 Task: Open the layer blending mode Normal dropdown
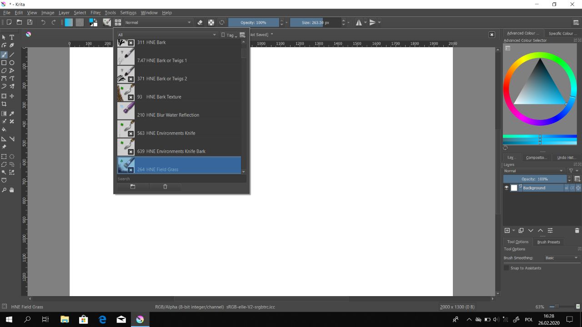click(534, 171)
